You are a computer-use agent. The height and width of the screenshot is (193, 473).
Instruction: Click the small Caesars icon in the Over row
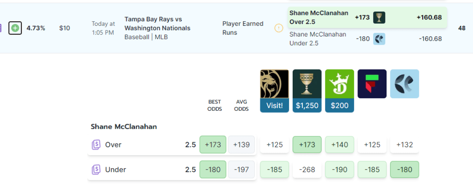pos(379,18)
